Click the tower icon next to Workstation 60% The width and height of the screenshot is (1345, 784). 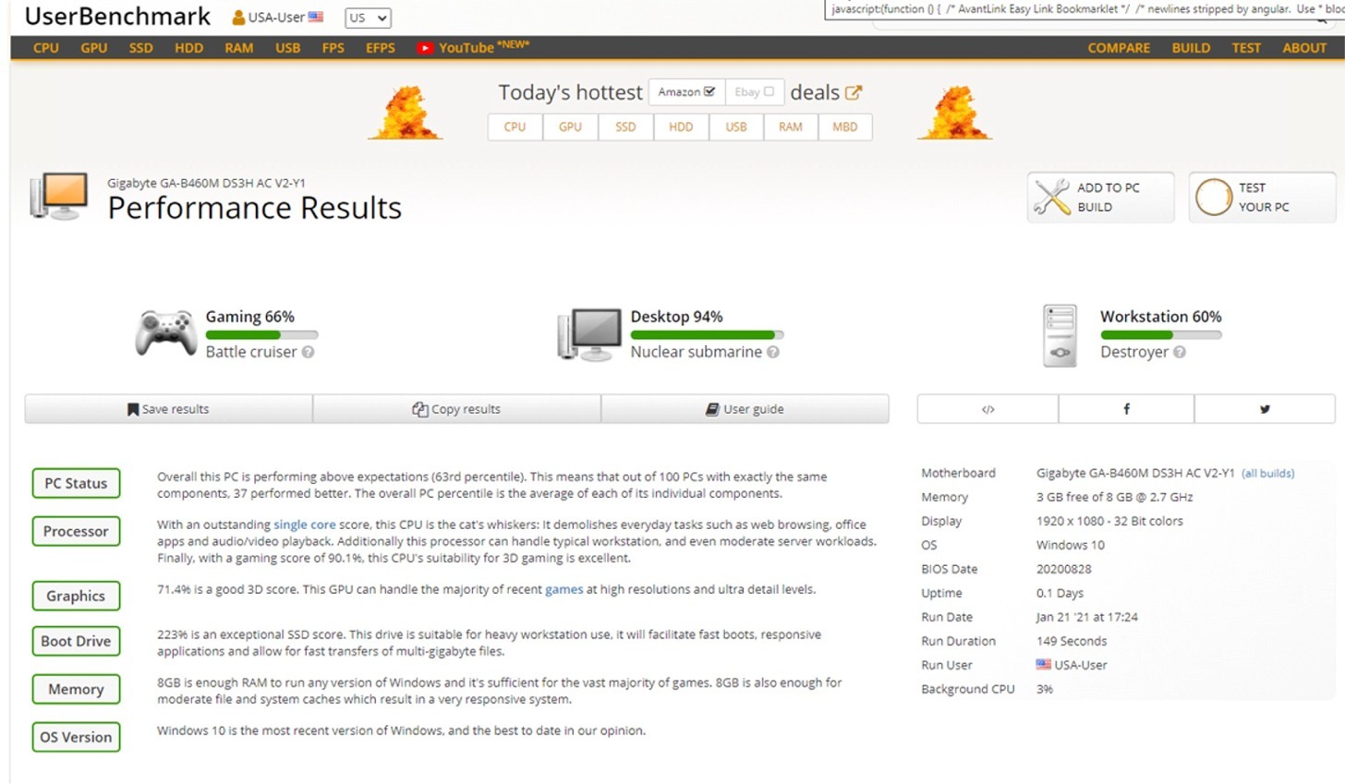[1060, 336]
